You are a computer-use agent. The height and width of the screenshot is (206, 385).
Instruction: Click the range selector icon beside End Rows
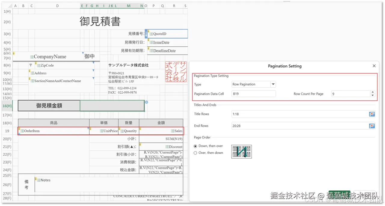click(x=372, y=126)
